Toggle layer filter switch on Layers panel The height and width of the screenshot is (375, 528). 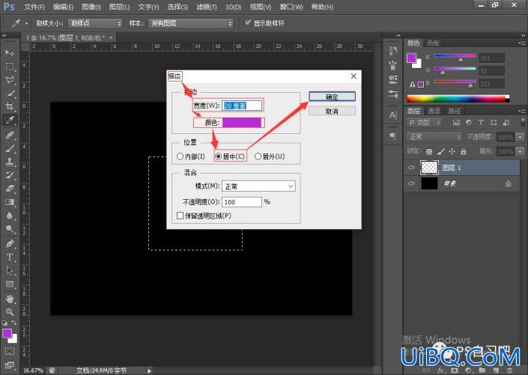point(523,122)
